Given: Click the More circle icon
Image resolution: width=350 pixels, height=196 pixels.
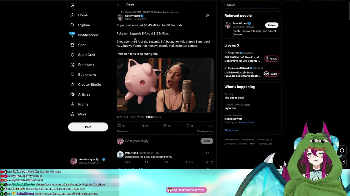Looking at the screenshot, I should click(72, 114).
